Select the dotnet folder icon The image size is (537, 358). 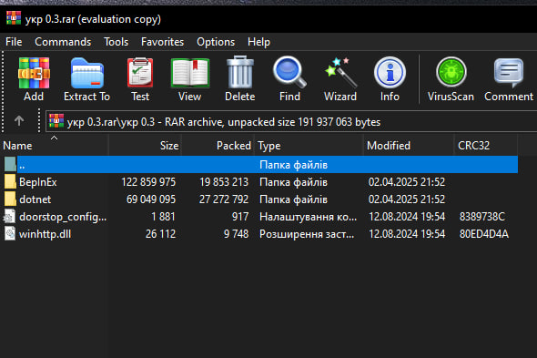[x=10, y=199]
